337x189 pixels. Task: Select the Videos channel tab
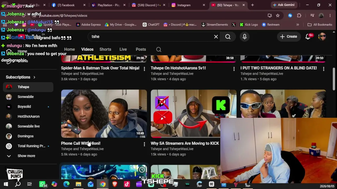(x=87, y=49)
